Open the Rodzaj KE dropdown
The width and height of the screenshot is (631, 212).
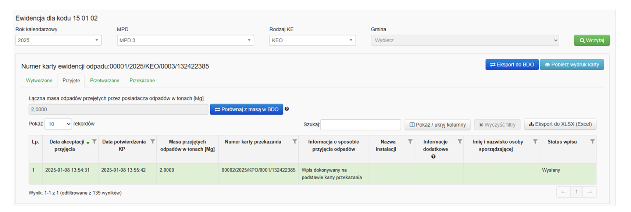(x=312, y=40)
